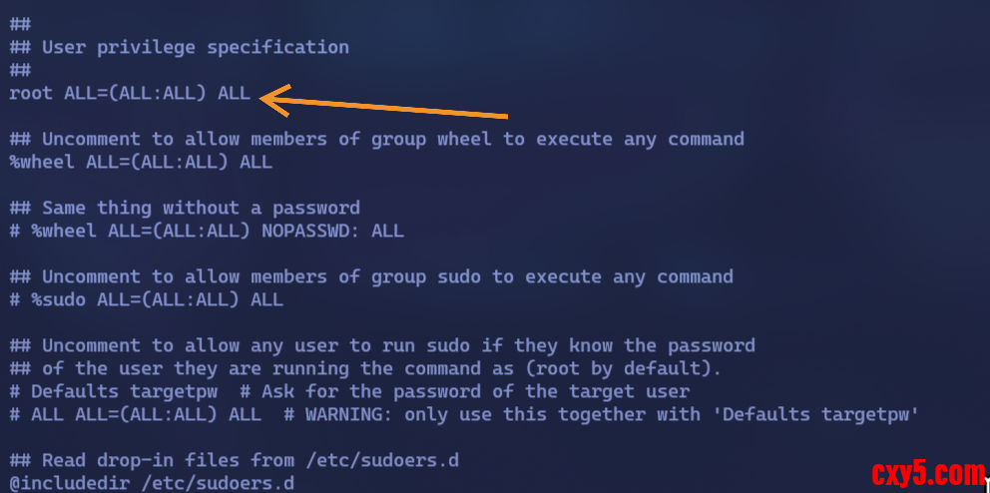
Task: Click the comment about group sudo members
Action: tap(371, 276)
